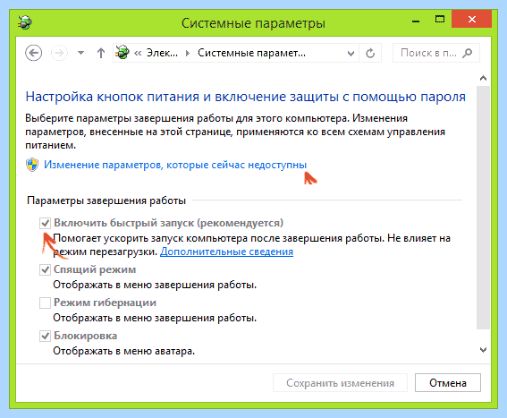Image resolution: width=507 pixels, height=418 pixels.
Task: Maximize the 'Системные параметры' window
Action: pyautogui.click(x=440, y=19)
